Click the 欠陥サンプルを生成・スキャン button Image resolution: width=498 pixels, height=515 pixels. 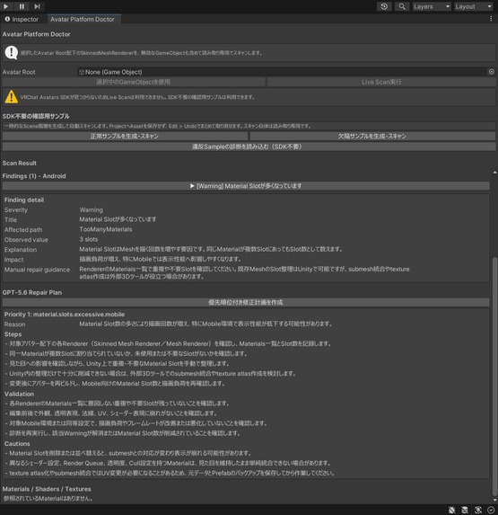372,137
